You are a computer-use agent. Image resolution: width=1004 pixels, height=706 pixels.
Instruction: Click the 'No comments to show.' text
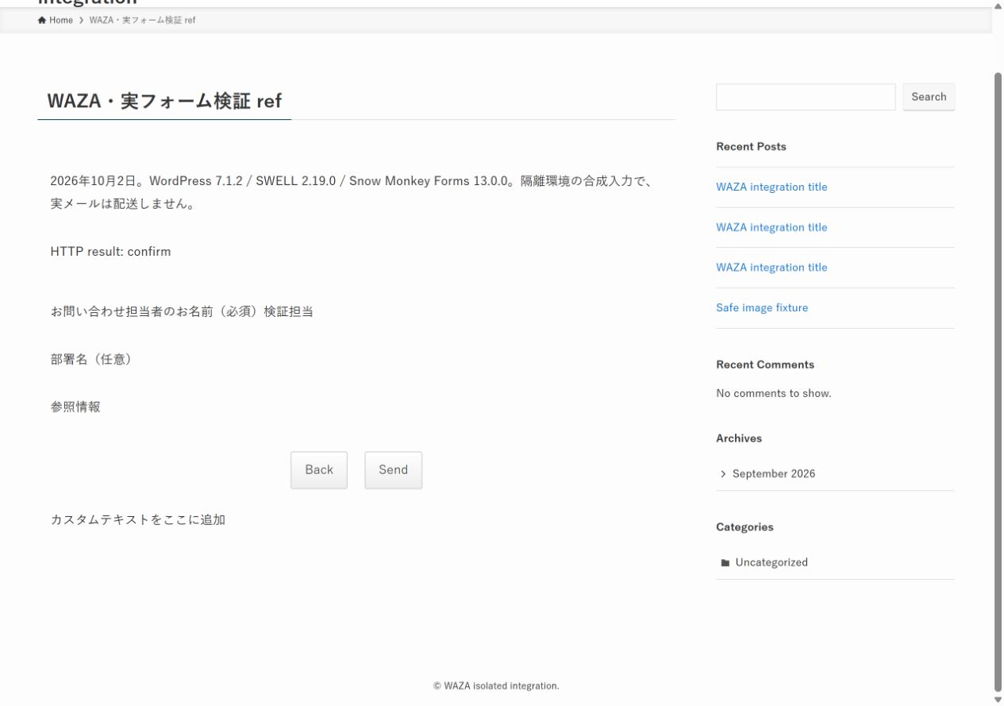(774, 393)
